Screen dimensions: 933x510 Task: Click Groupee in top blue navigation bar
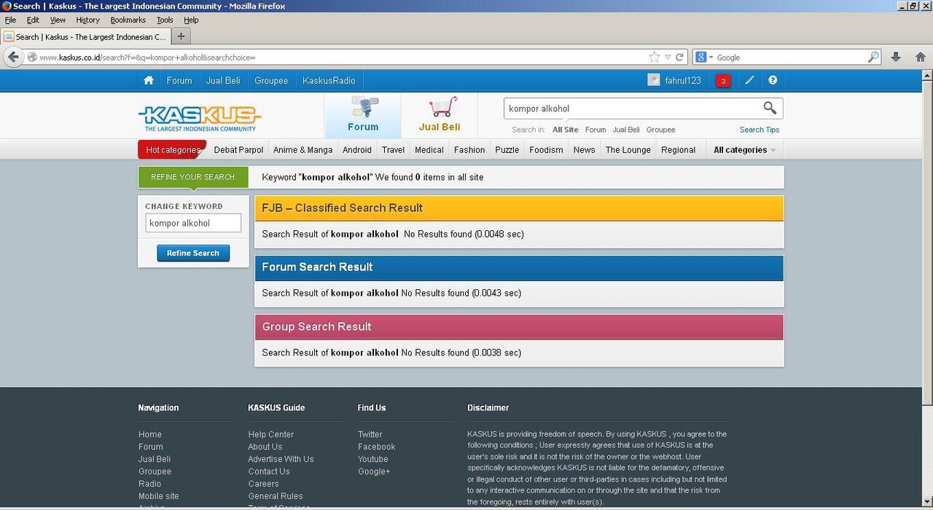click(271, 80)
